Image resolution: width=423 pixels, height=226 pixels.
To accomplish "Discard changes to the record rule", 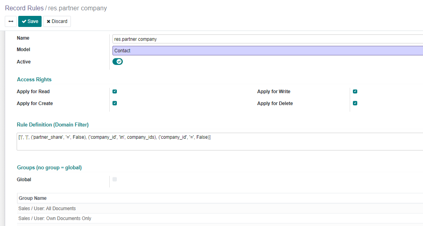I will point(57,21).
